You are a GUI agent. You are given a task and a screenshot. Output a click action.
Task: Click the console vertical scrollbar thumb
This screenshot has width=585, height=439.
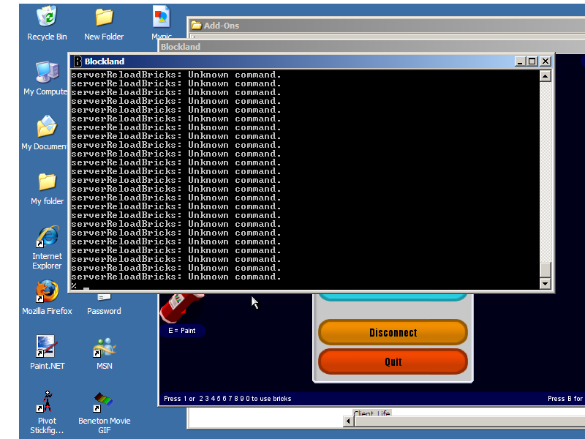(545, 270)
